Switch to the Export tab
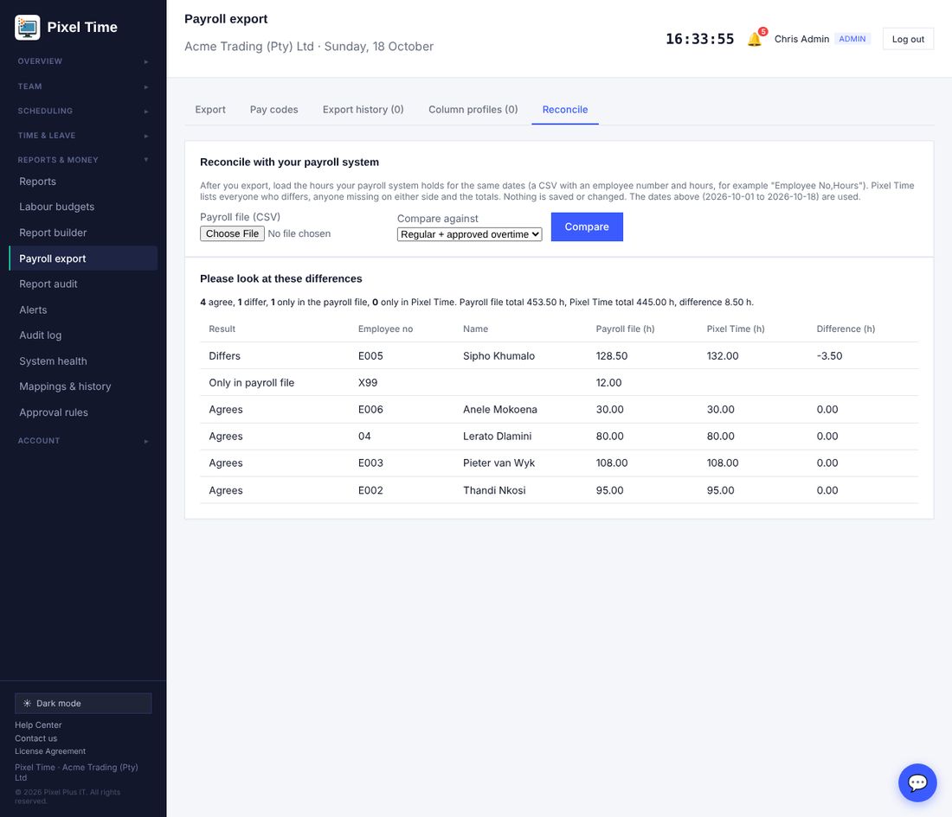 click(x=210, y=109)
